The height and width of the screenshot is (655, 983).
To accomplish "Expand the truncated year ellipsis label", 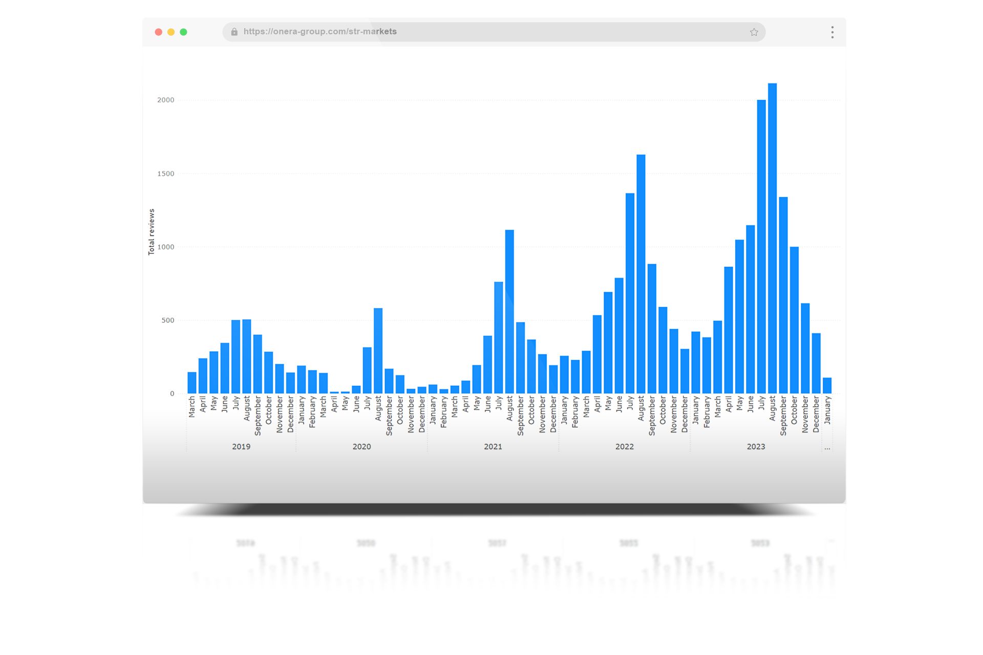I will (827, 448).
